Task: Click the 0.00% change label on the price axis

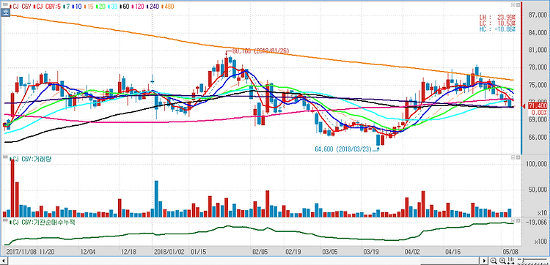Action: pyautogui.click(x=539, y=113)
